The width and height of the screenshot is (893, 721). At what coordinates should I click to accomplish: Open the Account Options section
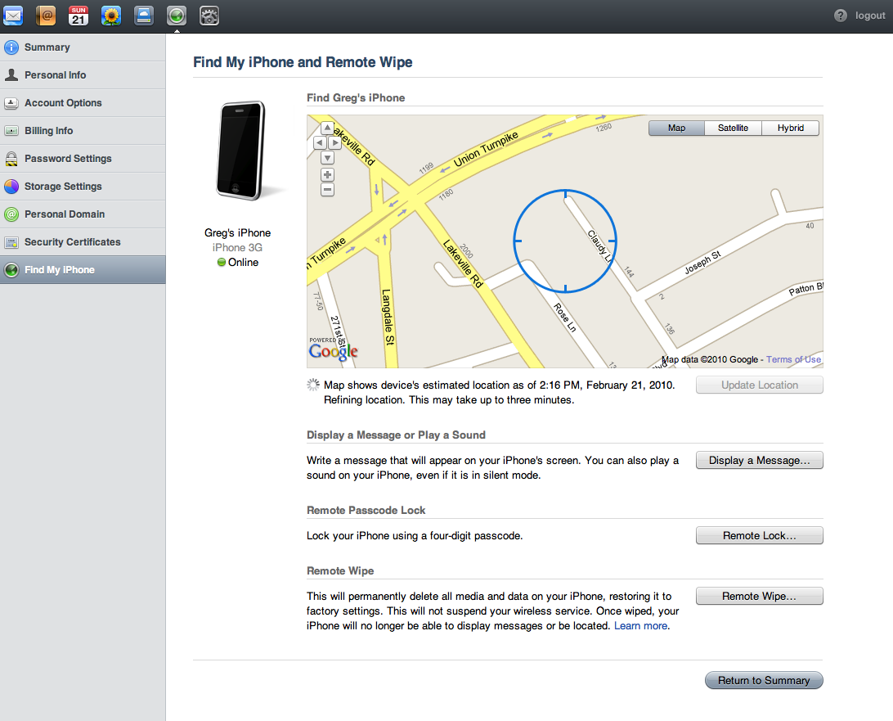point(83,102)
